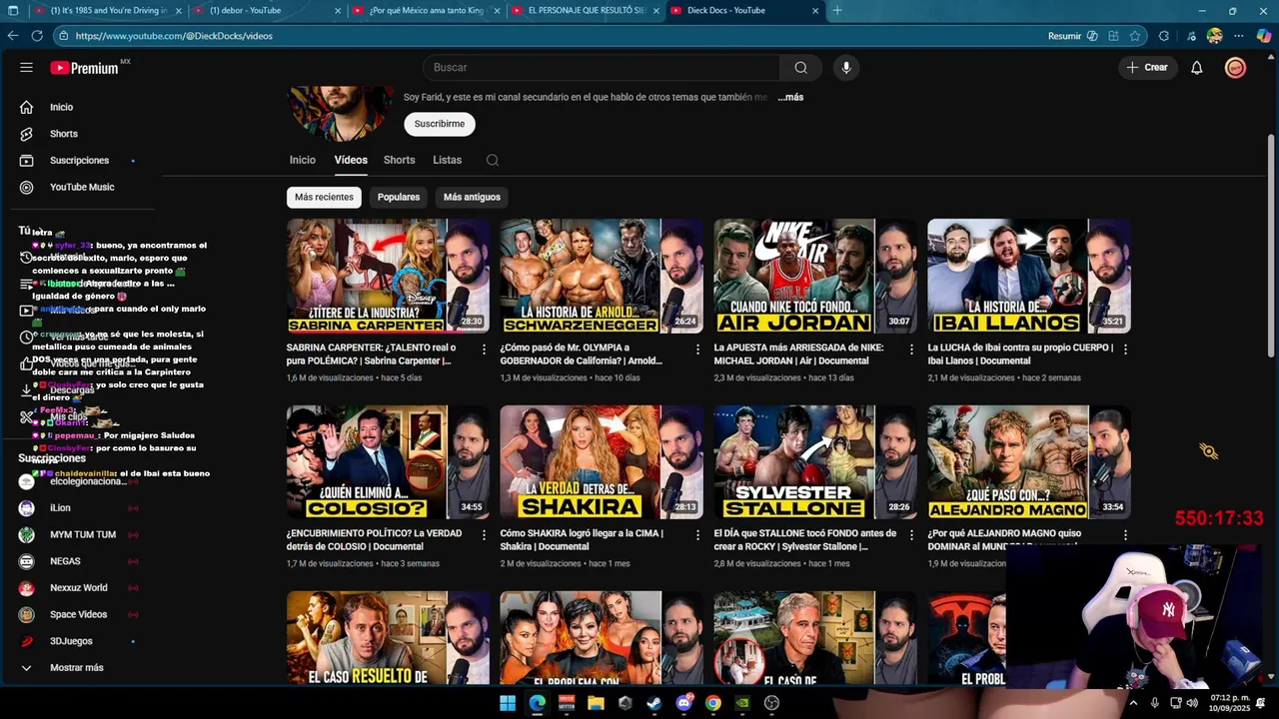Open Windows Start menu
Screen dimensions: 1279x719
[508, 703]
